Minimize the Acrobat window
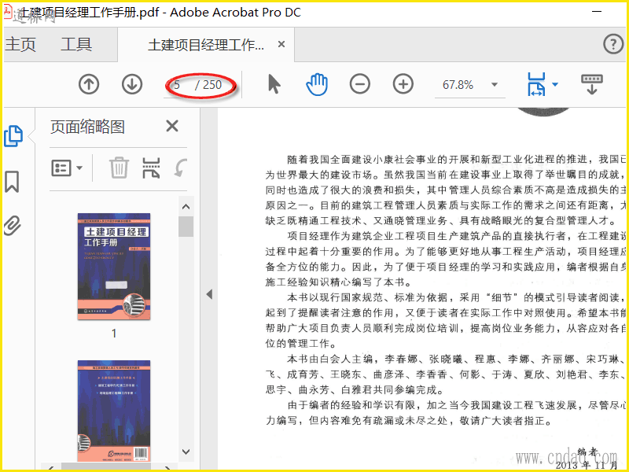Screen dimensions: 629x472 [597, 11]
